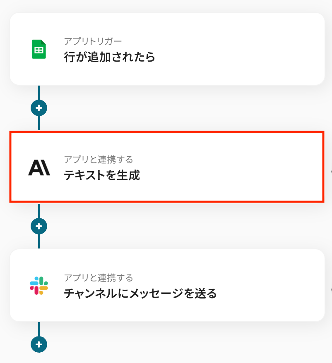Open the 行が追加されたら trigger card
The image size is (332, 363).
tap(207, 49)
